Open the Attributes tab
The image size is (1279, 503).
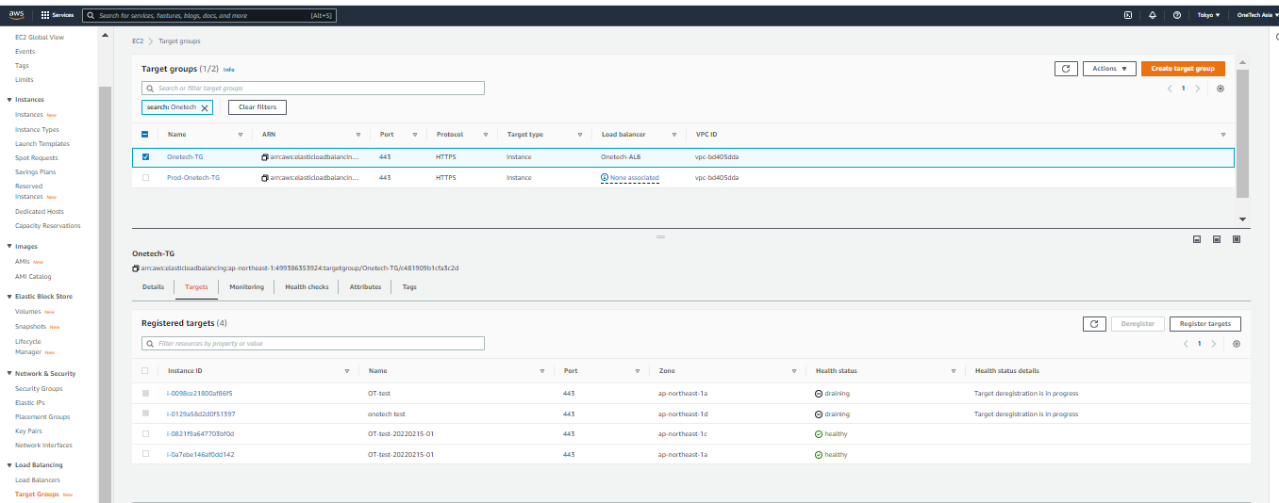(365, 287)
